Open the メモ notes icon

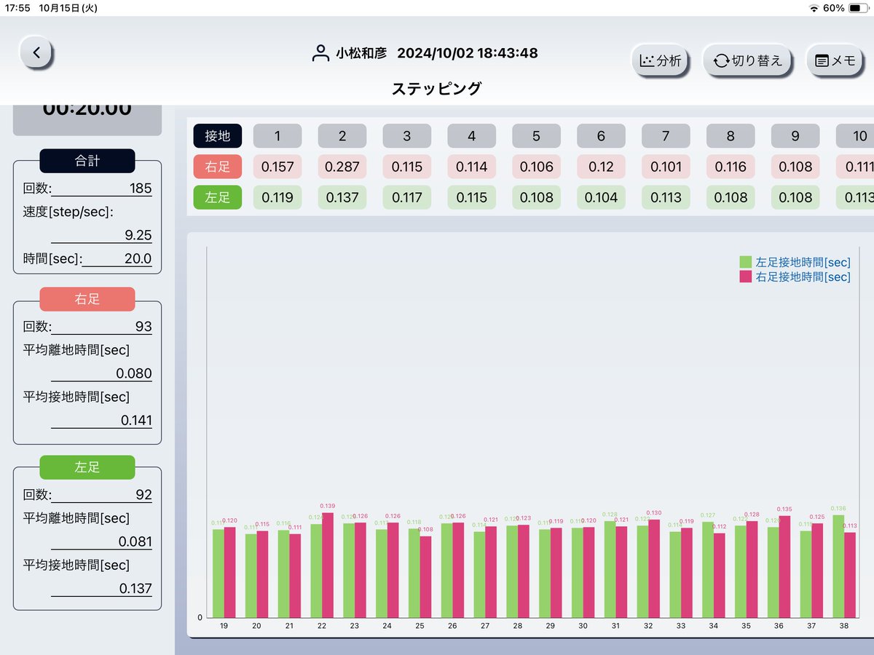[835, 61]
